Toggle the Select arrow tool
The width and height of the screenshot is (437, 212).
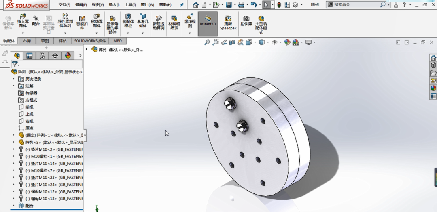click(266, 5)
